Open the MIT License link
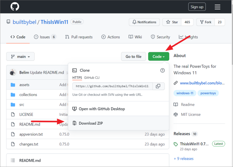Viewport: 233px width, 167px height. [x=191, y=114]
